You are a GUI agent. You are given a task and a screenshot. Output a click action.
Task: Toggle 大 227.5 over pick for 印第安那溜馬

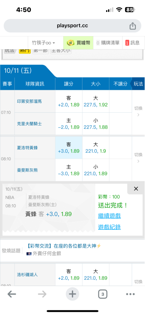point(95,101)
